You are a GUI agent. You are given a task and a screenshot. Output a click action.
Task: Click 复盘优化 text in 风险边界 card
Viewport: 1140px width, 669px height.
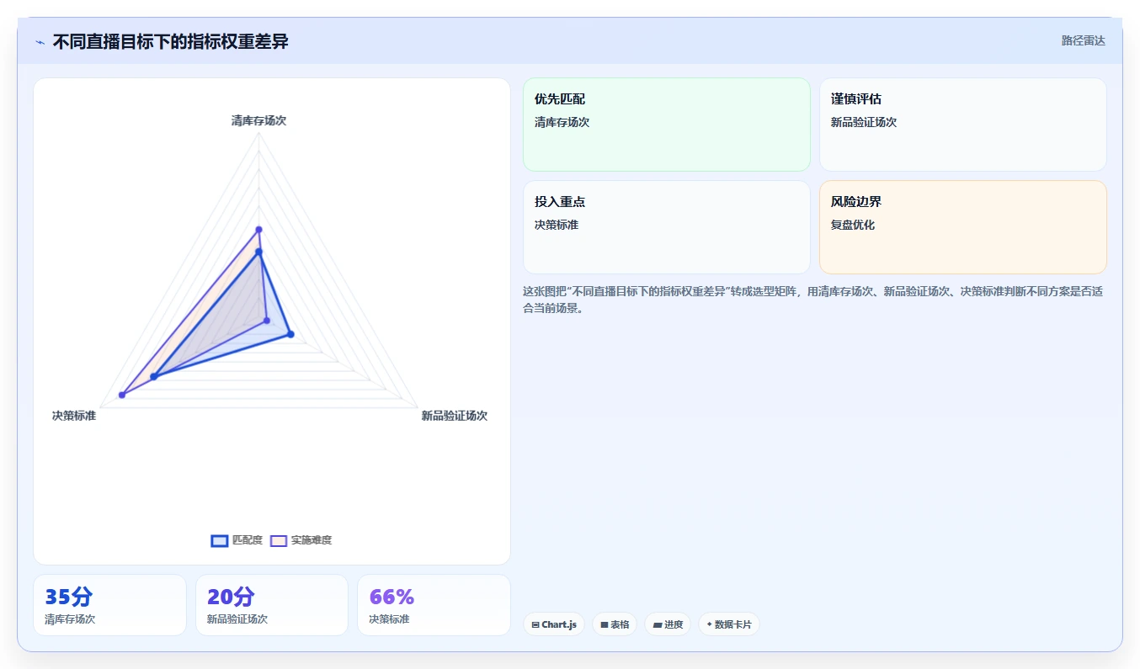click(853, 226)
